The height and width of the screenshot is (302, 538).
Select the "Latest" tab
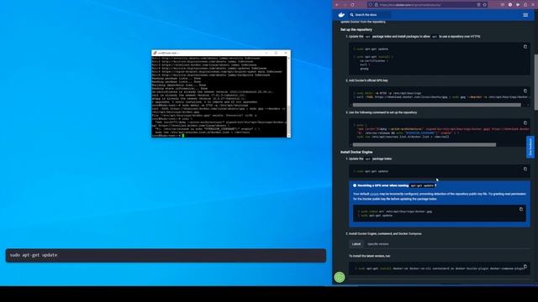click(x=356, y=244)
